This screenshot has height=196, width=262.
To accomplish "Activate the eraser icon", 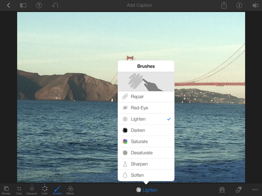I will 239,190.
